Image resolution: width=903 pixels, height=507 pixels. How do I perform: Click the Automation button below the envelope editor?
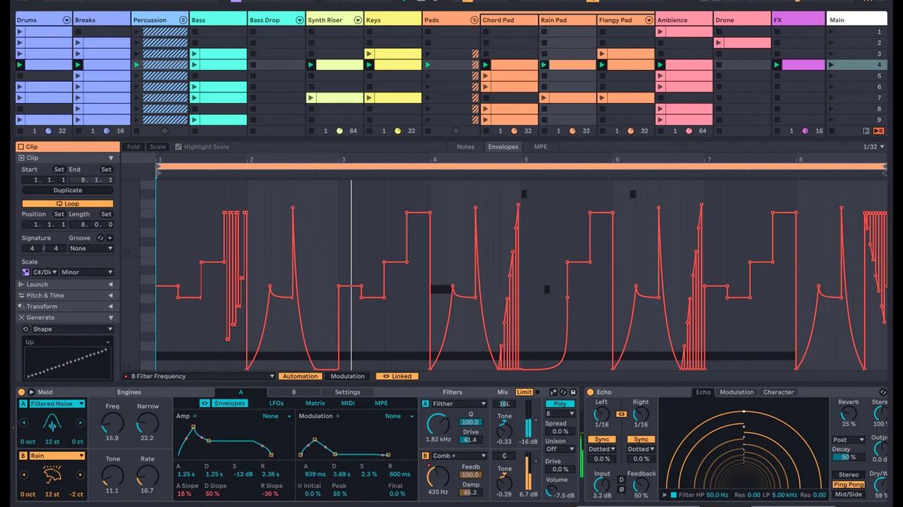pyautogui.click(x=300, y=376)
